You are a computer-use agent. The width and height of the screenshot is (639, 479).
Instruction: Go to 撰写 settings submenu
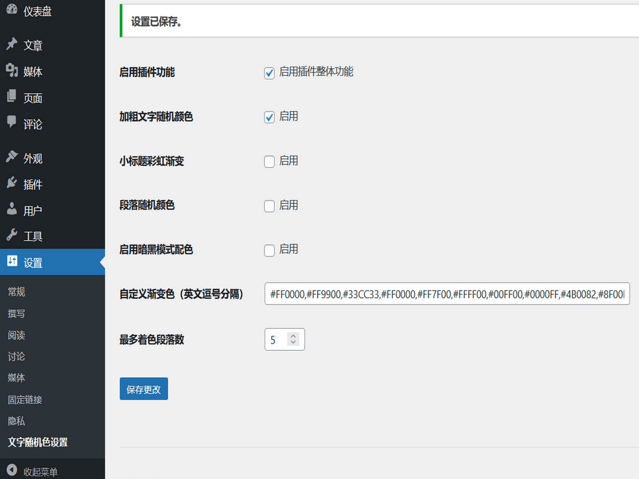16,313
